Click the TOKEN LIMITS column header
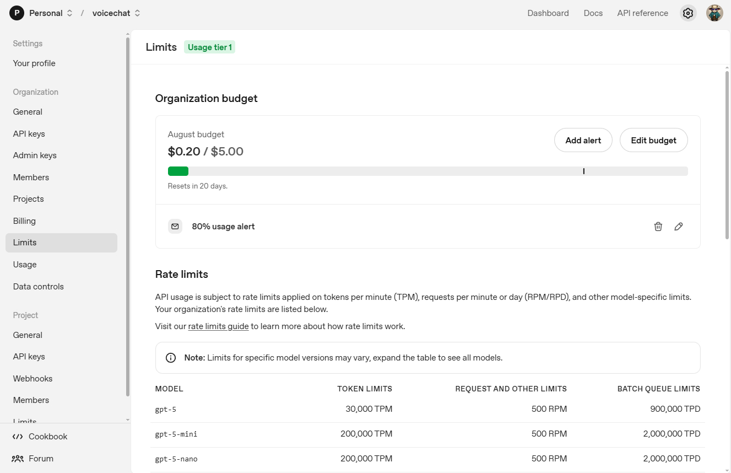 [365, 389]
